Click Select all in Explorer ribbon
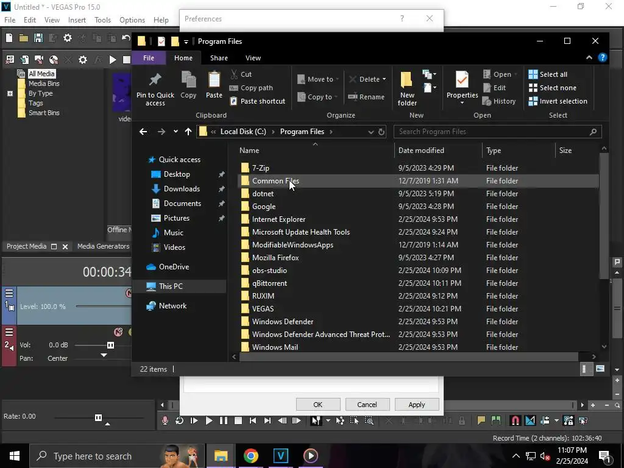The image size is (624, 468). (548, 74)
